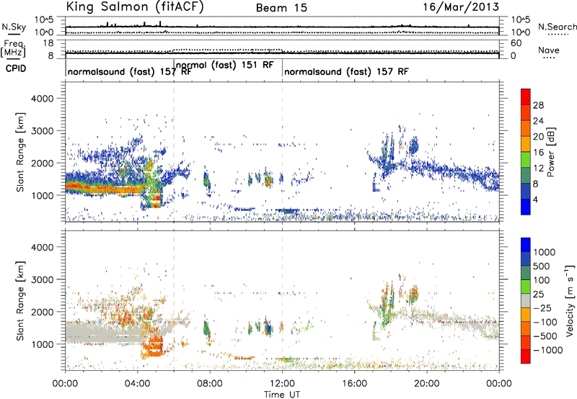Click the 25 value on Velocity colorbar
Screen dimensions: 577x399
(538, 294)
